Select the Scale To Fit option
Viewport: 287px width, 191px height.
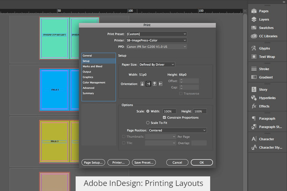click(148, 123)
